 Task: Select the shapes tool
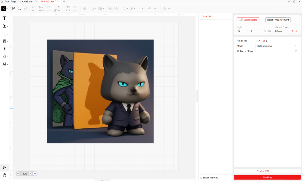pos(4,34)
